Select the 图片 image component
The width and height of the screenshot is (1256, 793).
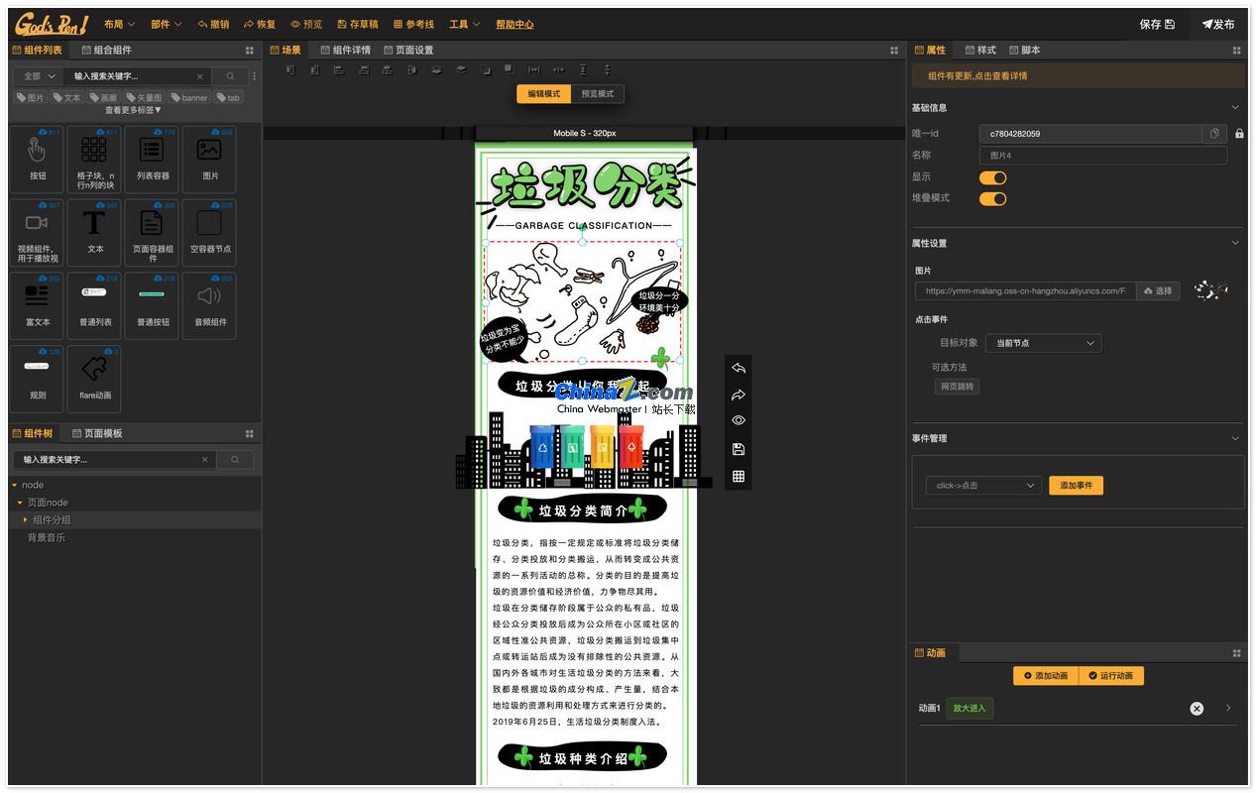point(208,159)
